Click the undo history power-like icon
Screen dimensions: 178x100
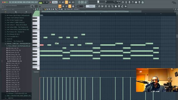click(123, 2)
